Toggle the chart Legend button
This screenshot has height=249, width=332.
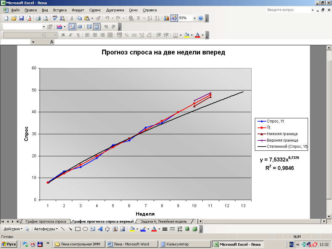(72, 27)
